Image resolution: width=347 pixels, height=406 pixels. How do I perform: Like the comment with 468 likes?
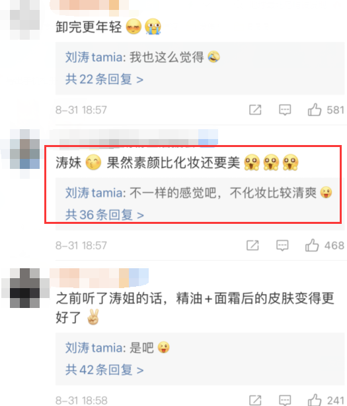pos(312,245)
